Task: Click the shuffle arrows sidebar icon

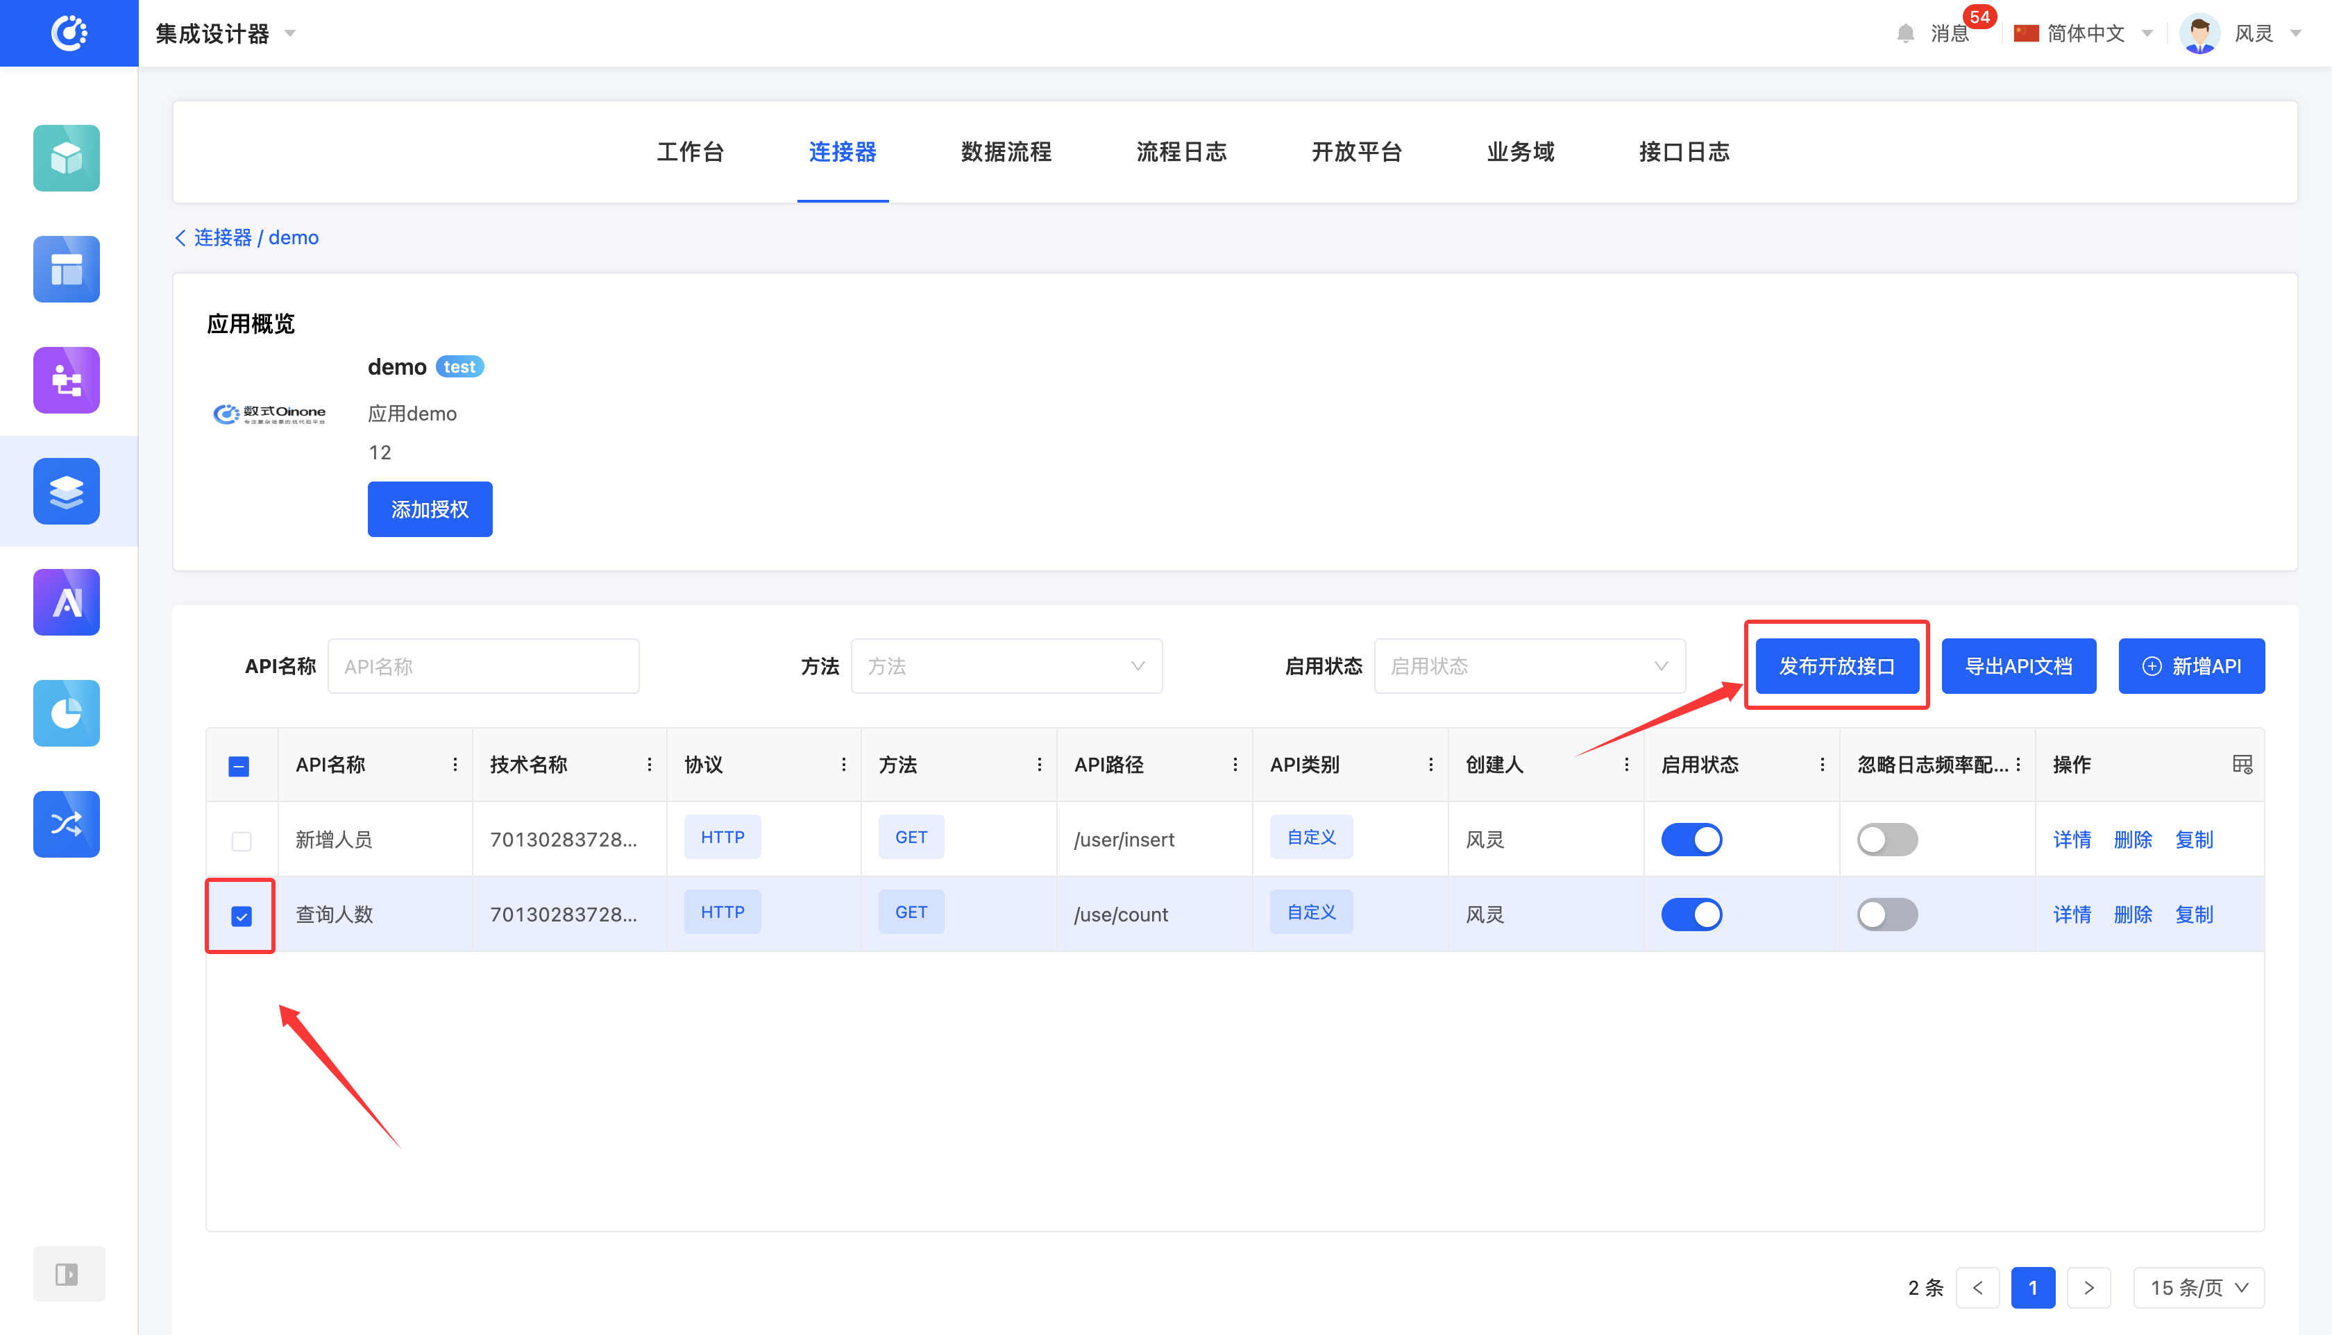Action: tap(66, 824)
